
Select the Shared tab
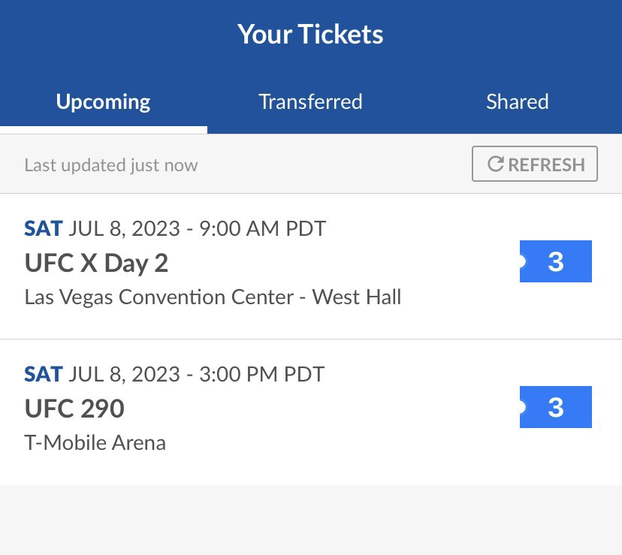[518, 101]
